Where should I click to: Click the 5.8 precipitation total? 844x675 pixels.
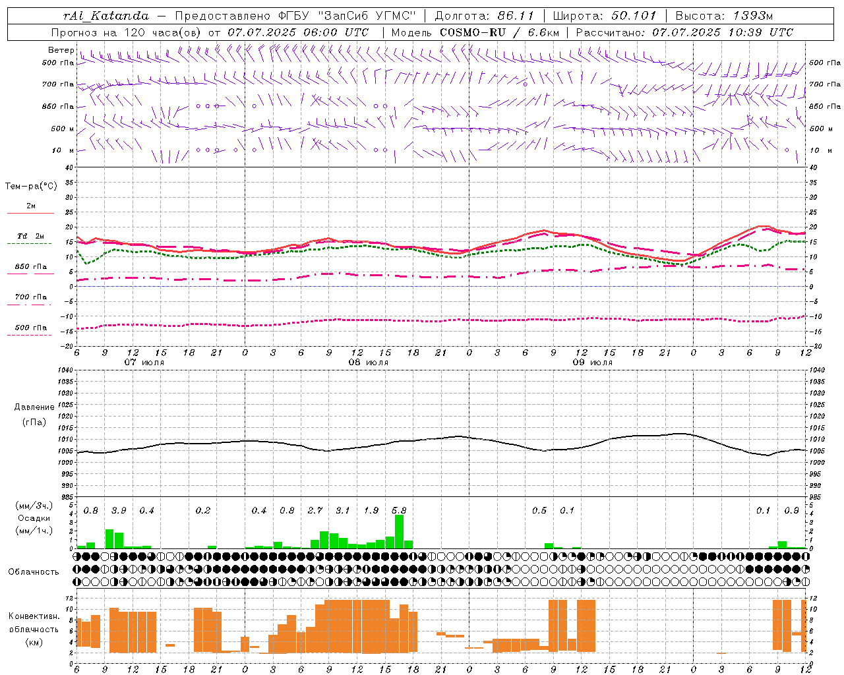(x=399, y=511)
